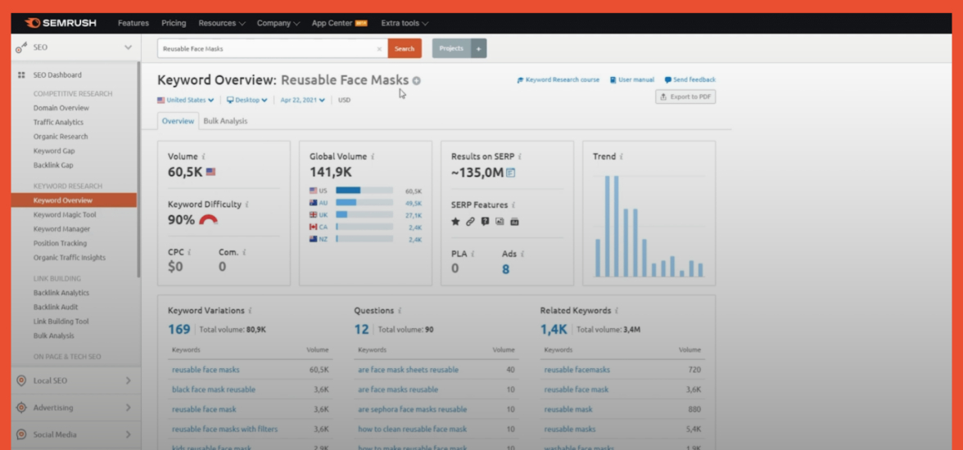The height and width of the screenshot is (450, 963).
Task: Open Keyword Magic Tool in sidebar
Action: pos(65,215)
